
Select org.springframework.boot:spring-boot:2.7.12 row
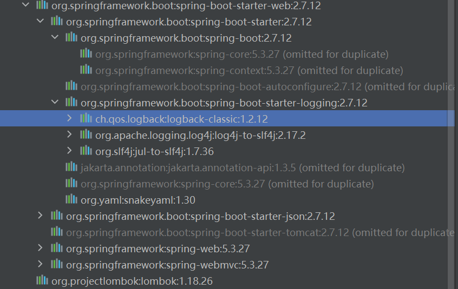click(227, 38)
